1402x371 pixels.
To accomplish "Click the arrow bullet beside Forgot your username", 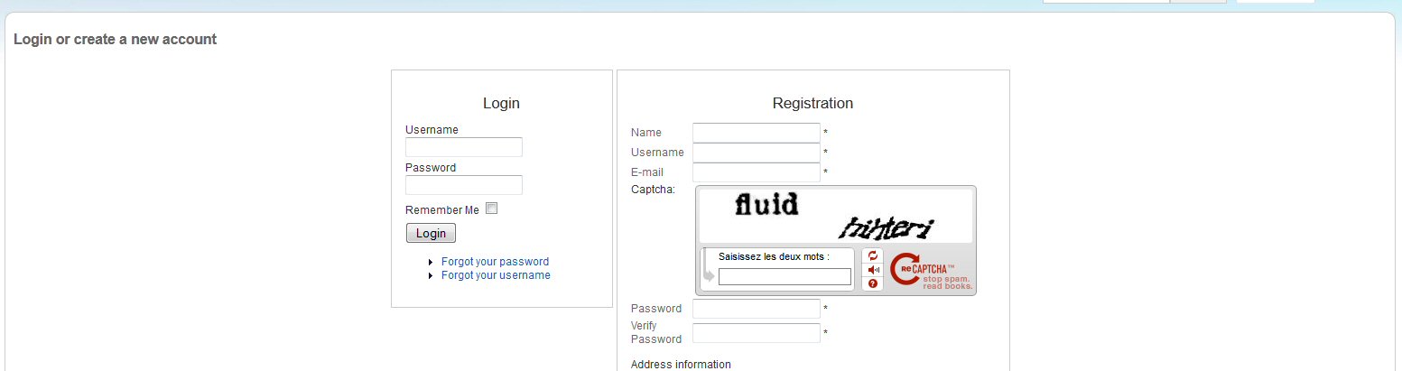I will pos(432,275).
